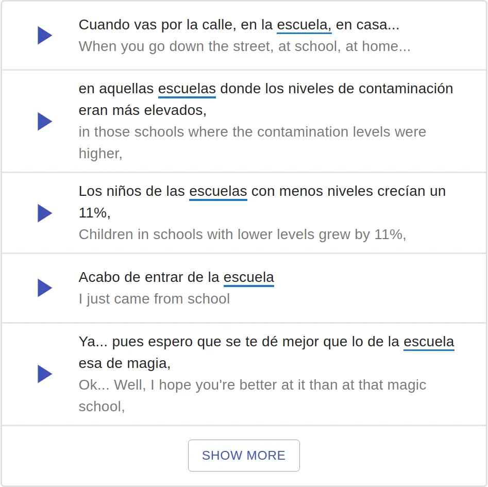The image size is (488, 487).
Task: Play audio for 'Ya... pues espero' sentence
Action: (x=45, y=374)
